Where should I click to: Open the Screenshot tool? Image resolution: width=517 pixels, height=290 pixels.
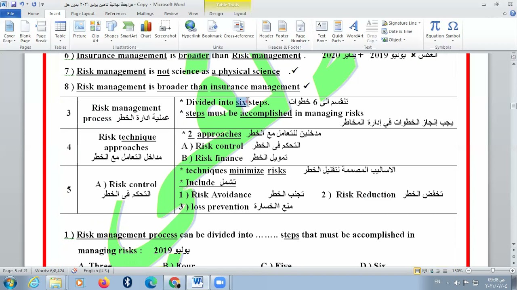pos(166,32)
